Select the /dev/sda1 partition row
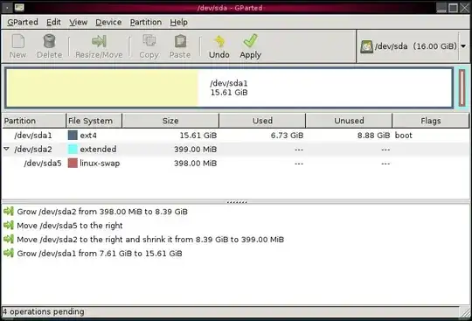This screenshot has height=321, width=472. [x=235, y=136]
